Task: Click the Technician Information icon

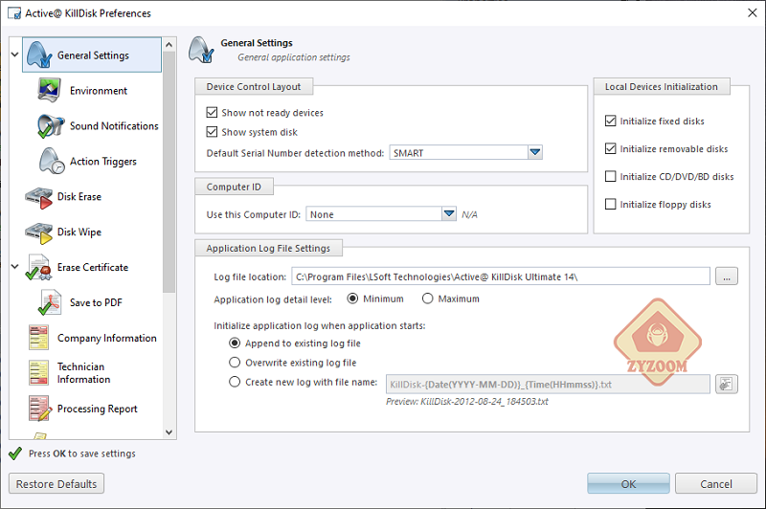Action: (38, 373)
